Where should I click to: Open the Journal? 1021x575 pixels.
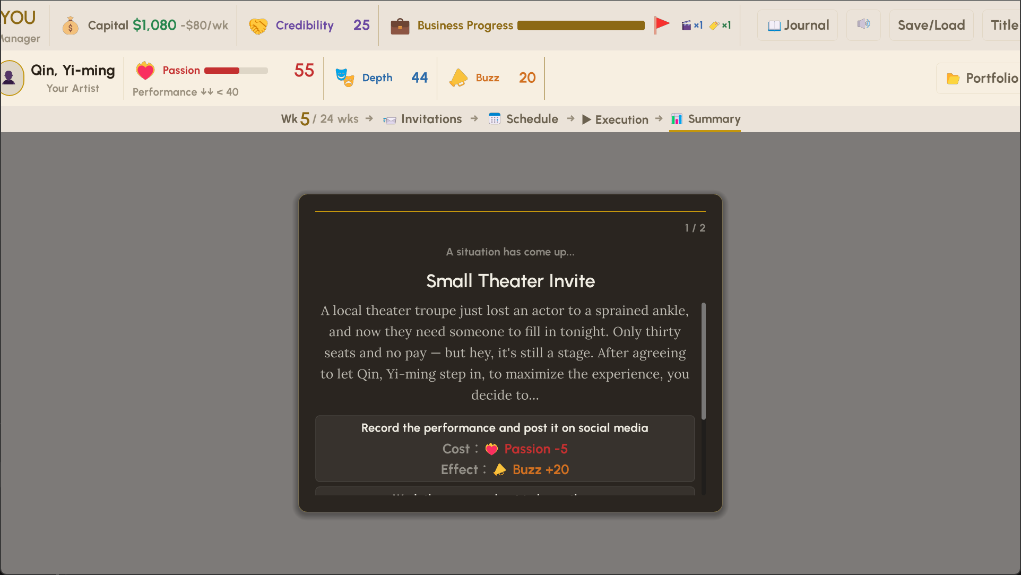point(798,25)
